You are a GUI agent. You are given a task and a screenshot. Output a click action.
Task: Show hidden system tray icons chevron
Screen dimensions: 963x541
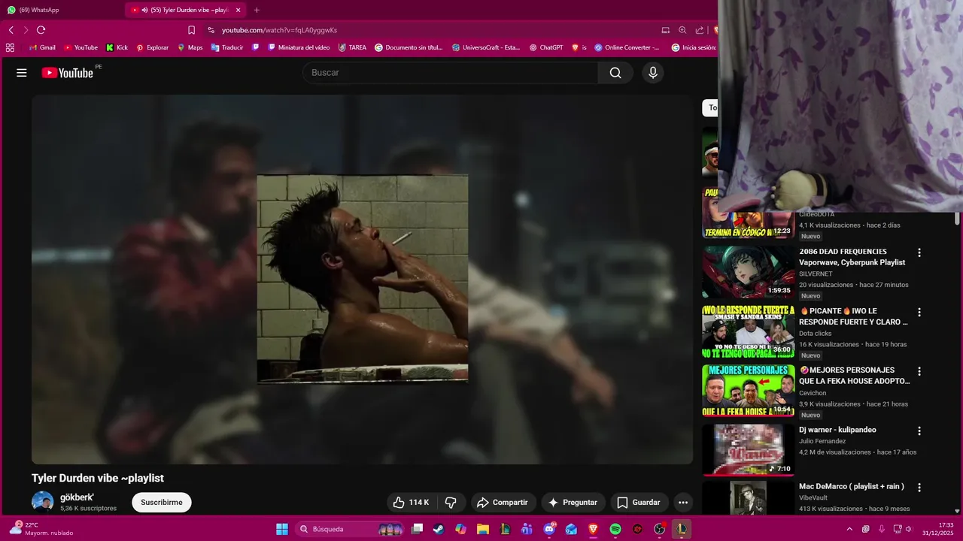pos(849,529)
